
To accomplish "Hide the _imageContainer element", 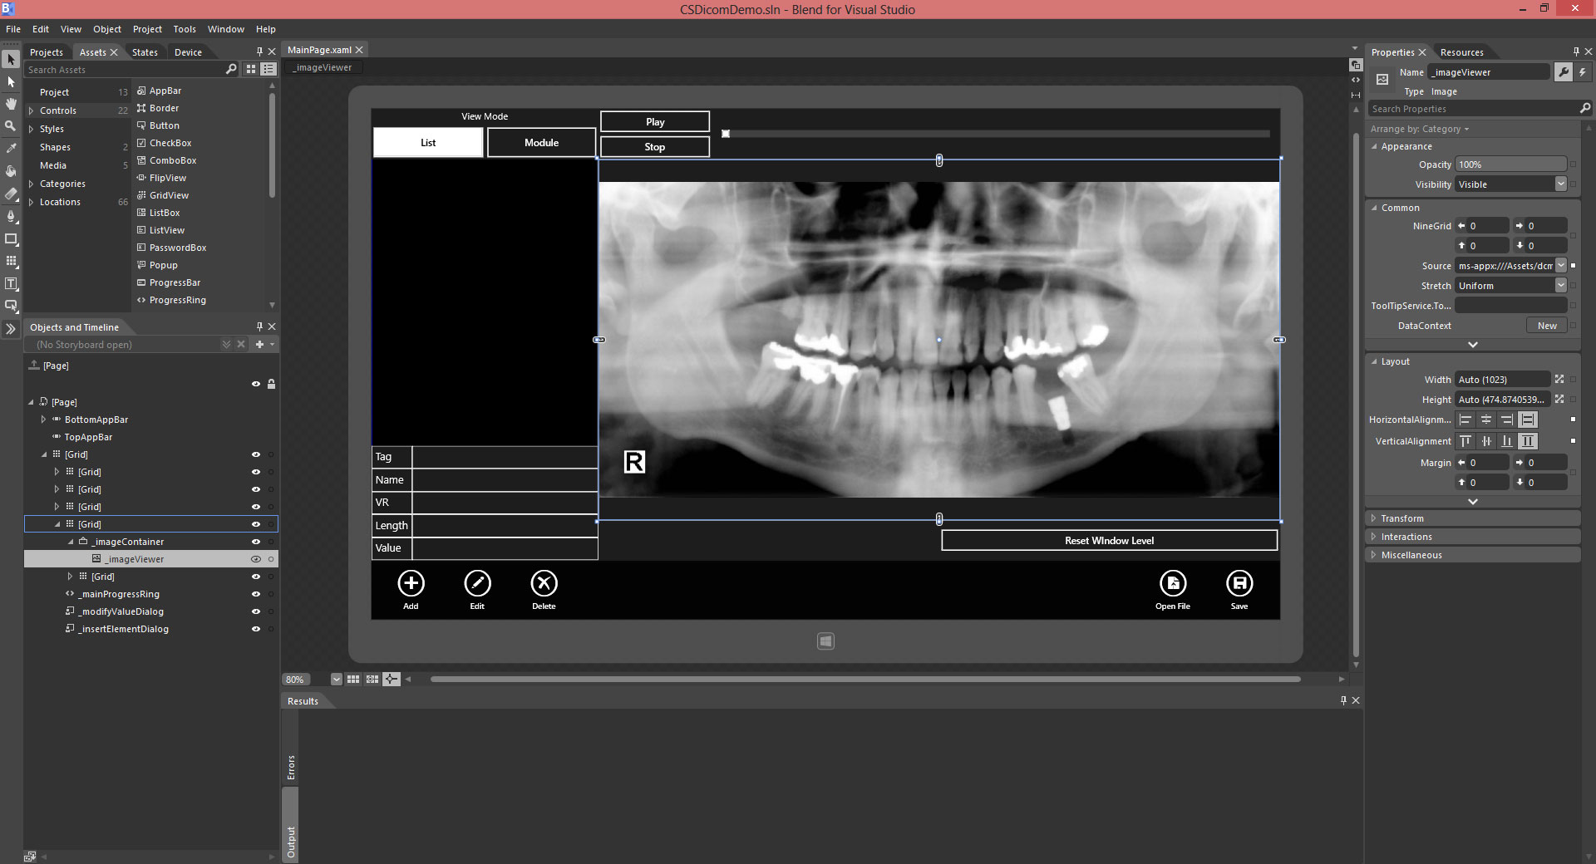I will click(256, 542).
